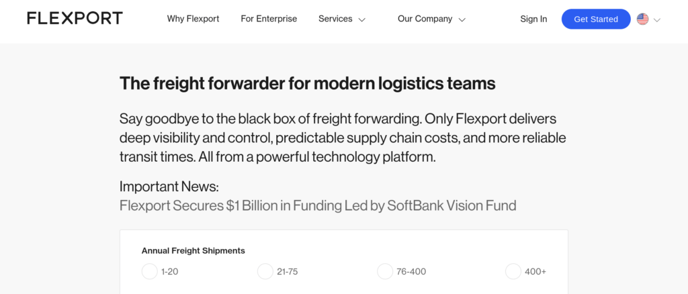The image size is (688, 294).
Task: Select the 1-20 shipments radio button
Action: [150, 271]
